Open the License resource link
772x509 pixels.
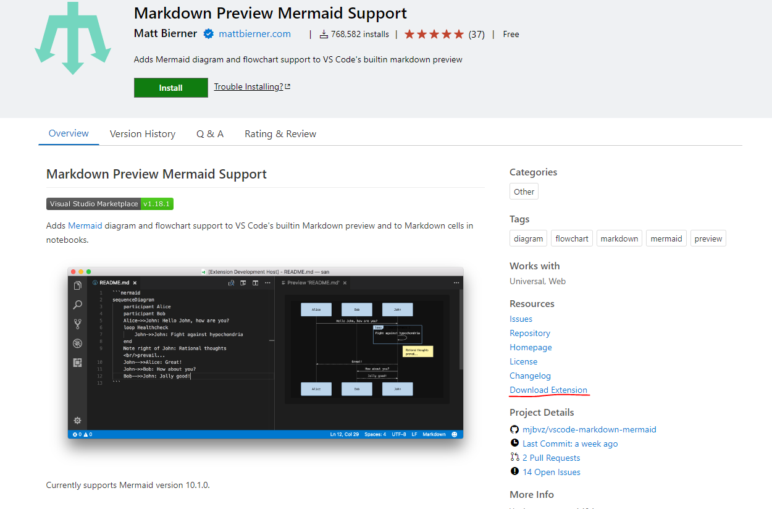523,361
